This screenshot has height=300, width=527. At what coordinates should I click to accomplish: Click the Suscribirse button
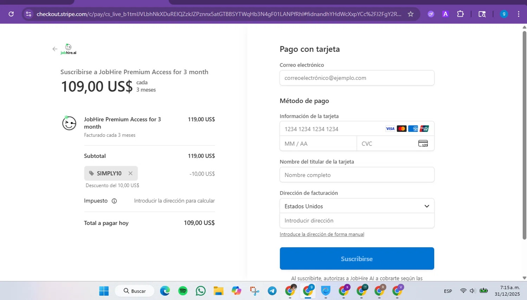tap(357, 258)
